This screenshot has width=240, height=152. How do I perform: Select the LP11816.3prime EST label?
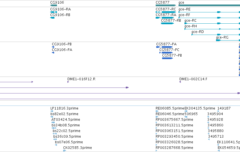[x=64, y=108]
